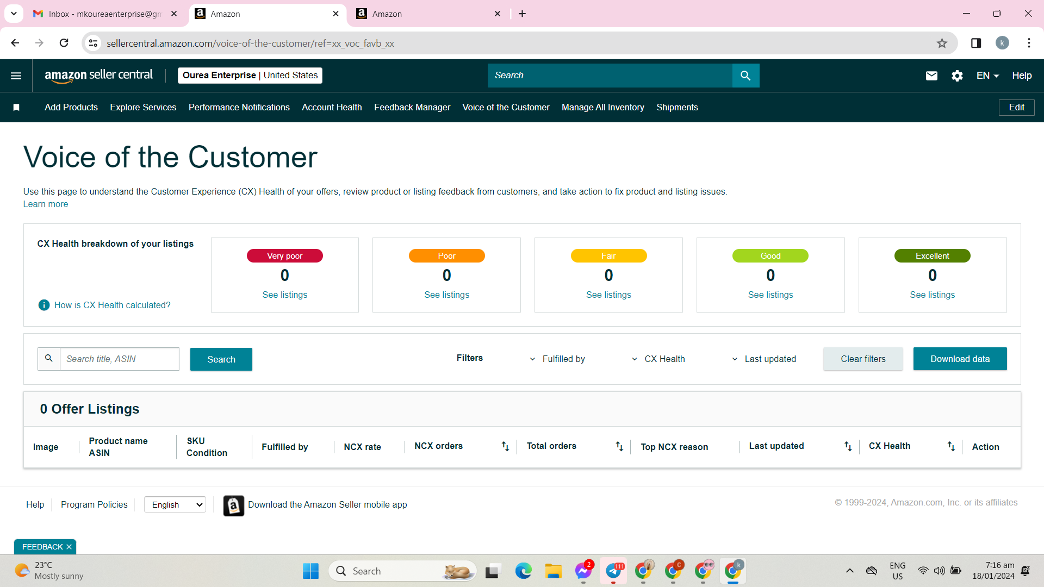Open the English footer language selector

coord(175,505)
